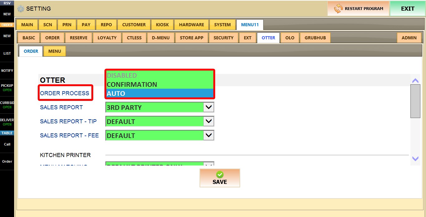Click the SALES REPORT - TIP label
Image resolution: width=426 pixels, height=217 pixels.
pos(68,121)
